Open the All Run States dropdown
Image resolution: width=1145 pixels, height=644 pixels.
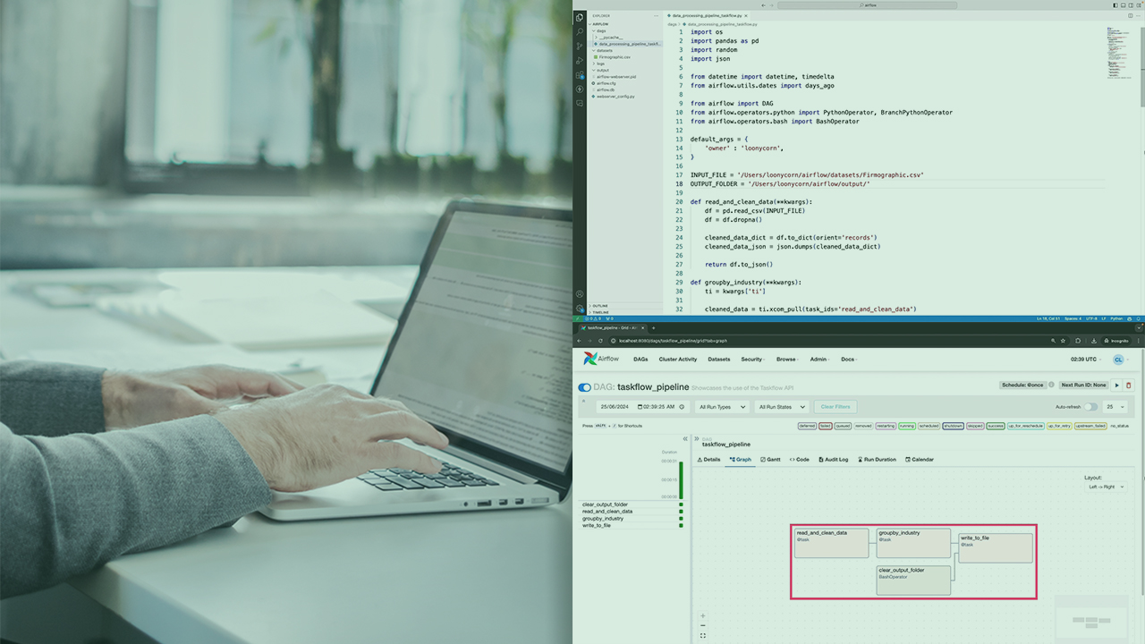tap(781, 407)
